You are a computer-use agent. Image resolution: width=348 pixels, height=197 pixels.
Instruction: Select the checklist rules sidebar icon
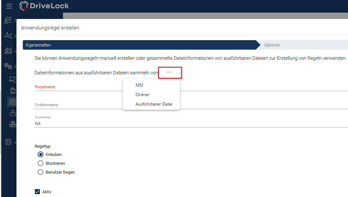pyautogui.click(x=13, y=102)
